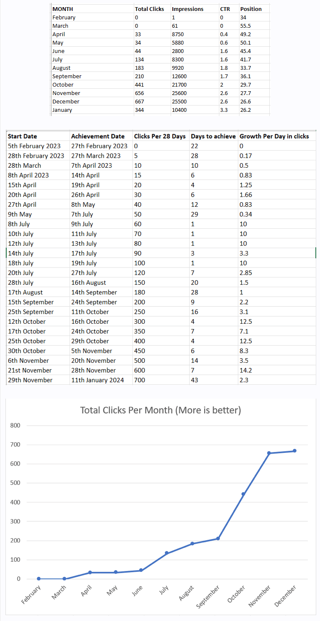The image size is (320, 621).
Task: Select the January CTR cell 3.3
Action: (224, 110)
